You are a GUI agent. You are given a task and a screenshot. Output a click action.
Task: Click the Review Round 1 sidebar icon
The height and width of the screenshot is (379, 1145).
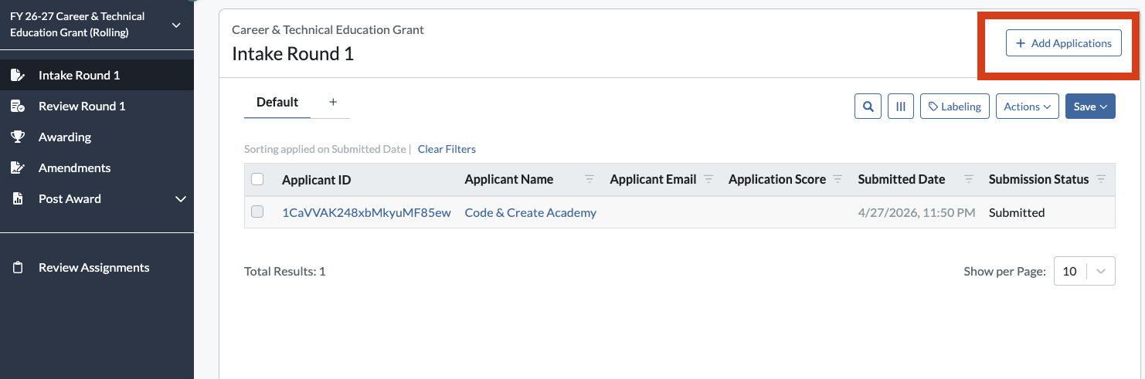[17, 106]
